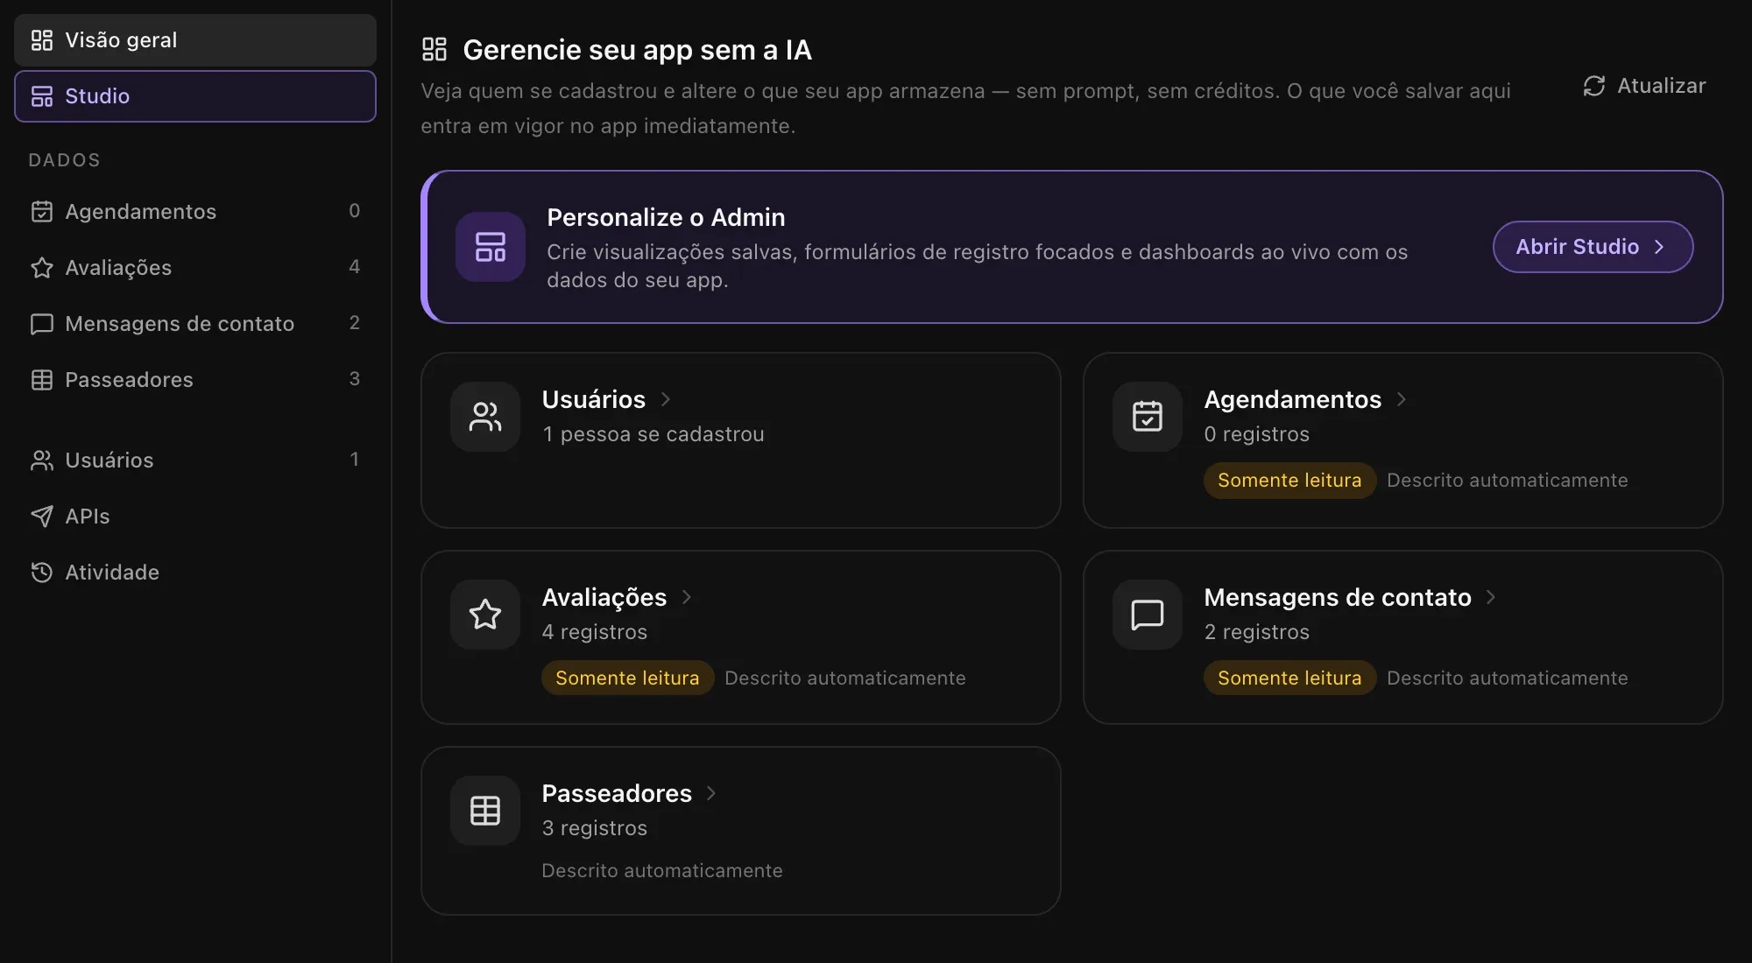Click 'Descrito automaticamente' on Passeadores card
1752x963 pixels.
662,871
